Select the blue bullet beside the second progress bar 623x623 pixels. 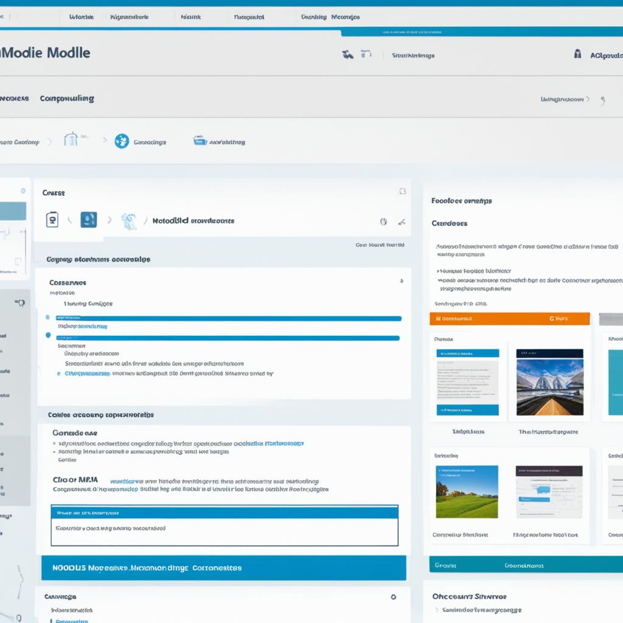(x=48, y=335)
